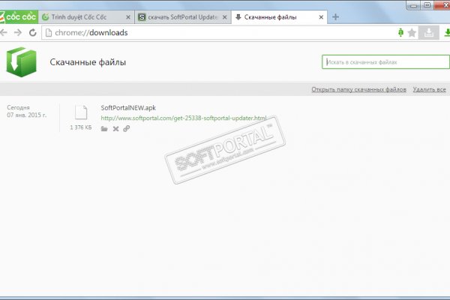Close the Trình duyệt Cốc Cốc tab
The height and width of the screenshot is (300, 450).
(127, 16)
